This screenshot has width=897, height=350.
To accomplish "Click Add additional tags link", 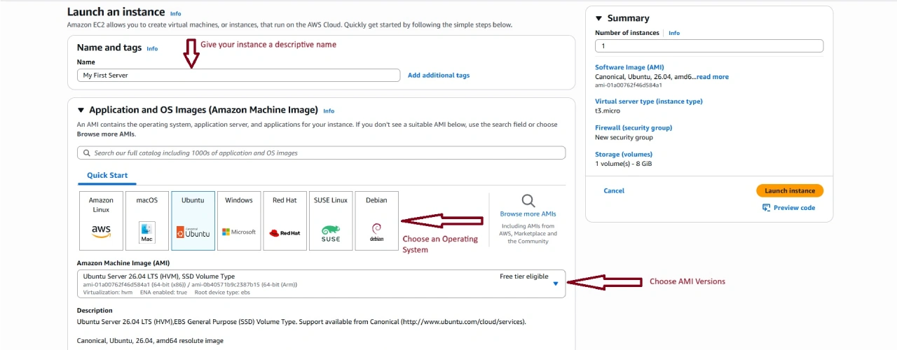I will point(439,75).
